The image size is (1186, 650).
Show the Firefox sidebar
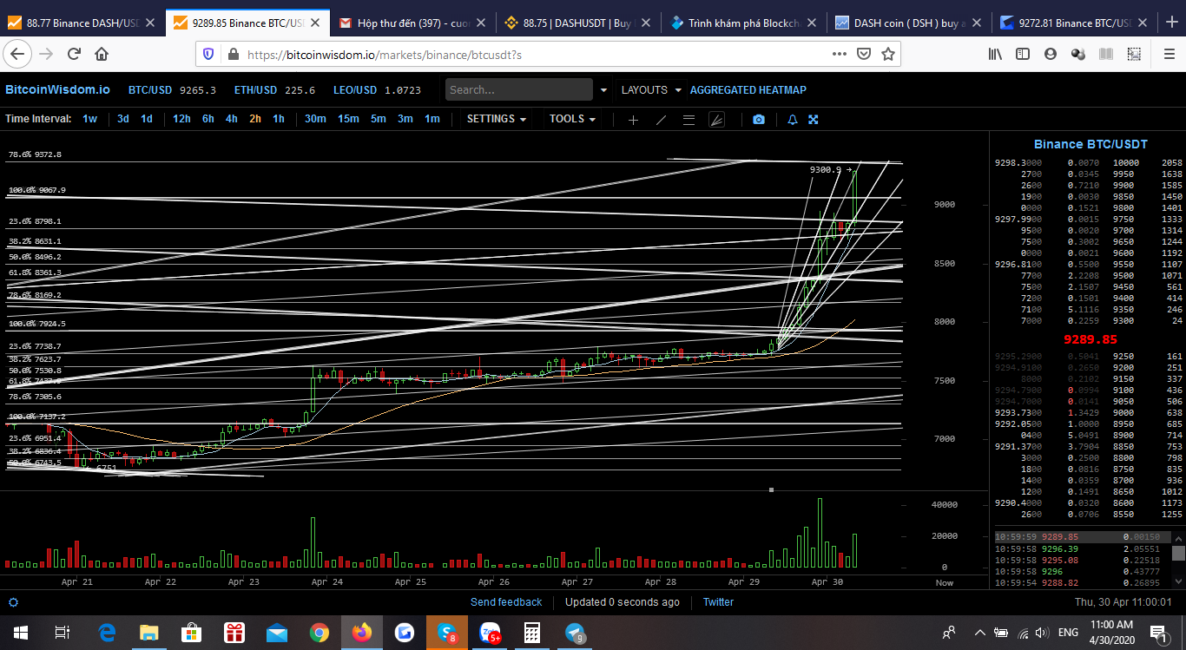1023,54
